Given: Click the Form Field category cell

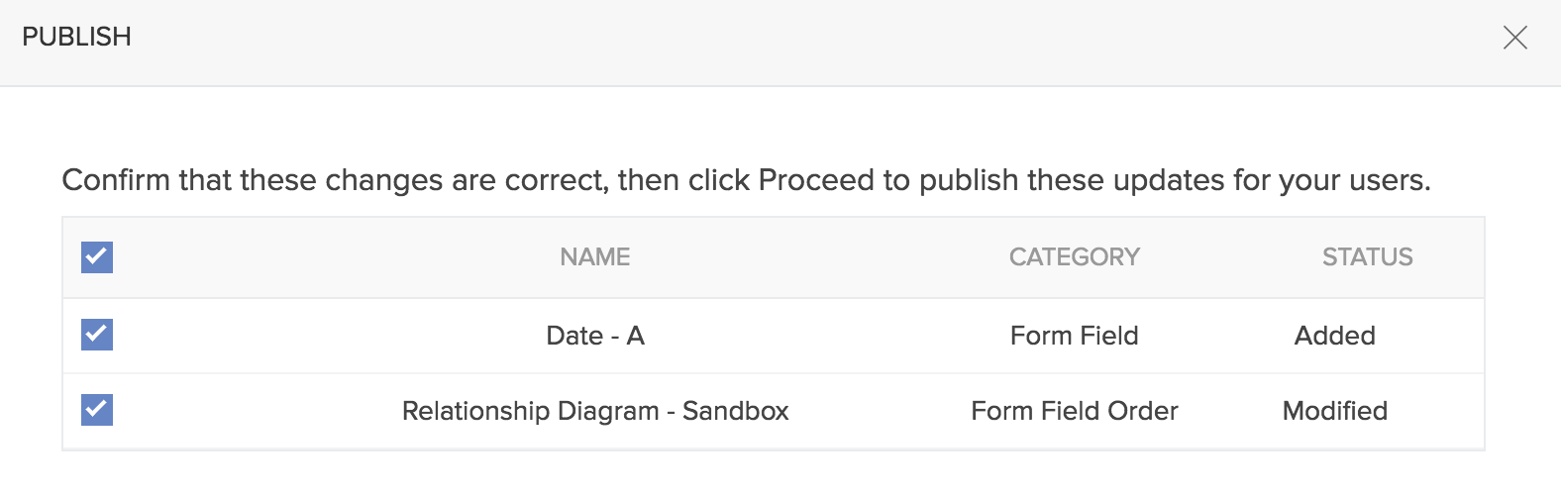Looking at the screenshot, I should (x=1074, y=336).
